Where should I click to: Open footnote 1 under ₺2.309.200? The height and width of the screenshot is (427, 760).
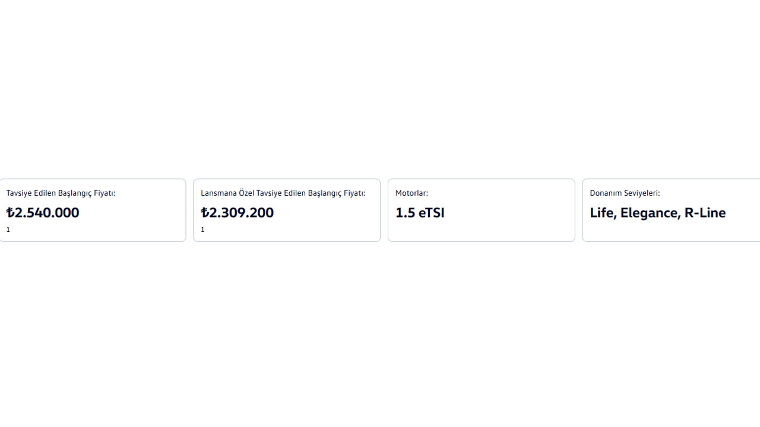(x=202, y=230)
